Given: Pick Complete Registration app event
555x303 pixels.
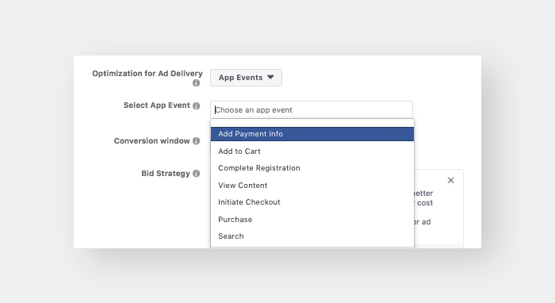Looking at the screenshot, I should click(x=312, y=168).
